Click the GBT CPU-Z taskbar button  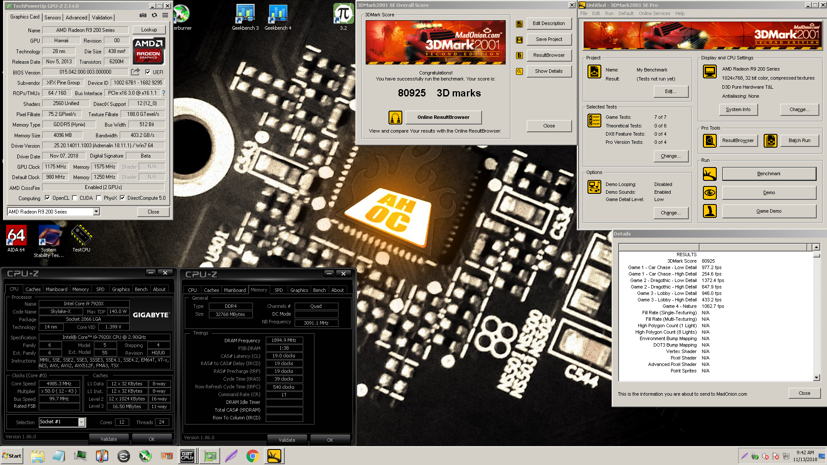tap(187, 456)
